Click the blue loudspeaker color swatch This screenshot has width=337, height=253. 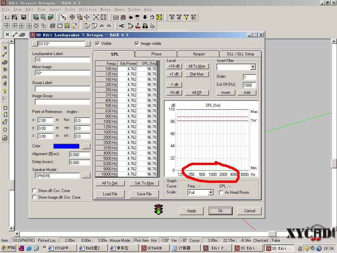pyautogui.click(x=66, y=146)
